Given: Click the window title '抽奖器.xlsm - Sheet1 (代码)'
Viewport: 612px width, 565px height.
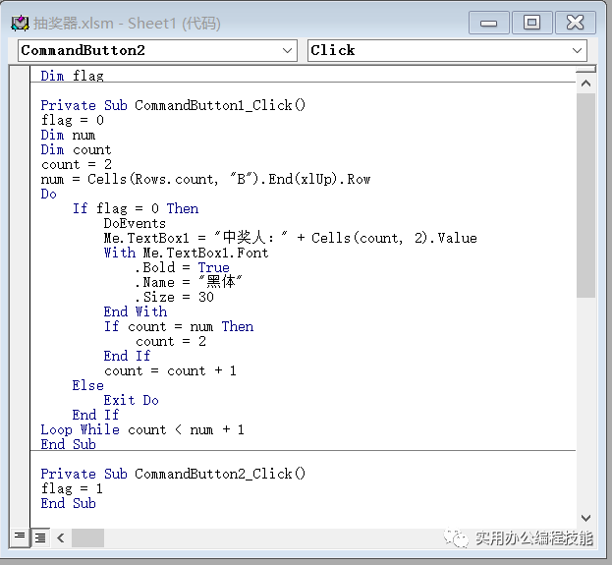Looking at the screenshot, I should 127,24.
